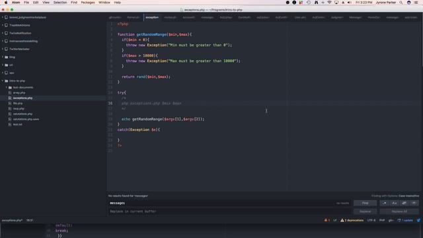423x238 pixels.
Task: Click the Replace All button
Action: 399,212
